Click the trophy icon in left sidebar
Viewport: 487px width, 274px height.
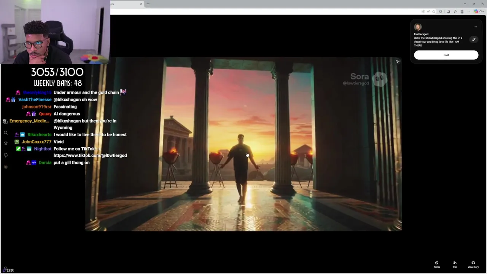[x=6, y=143]
